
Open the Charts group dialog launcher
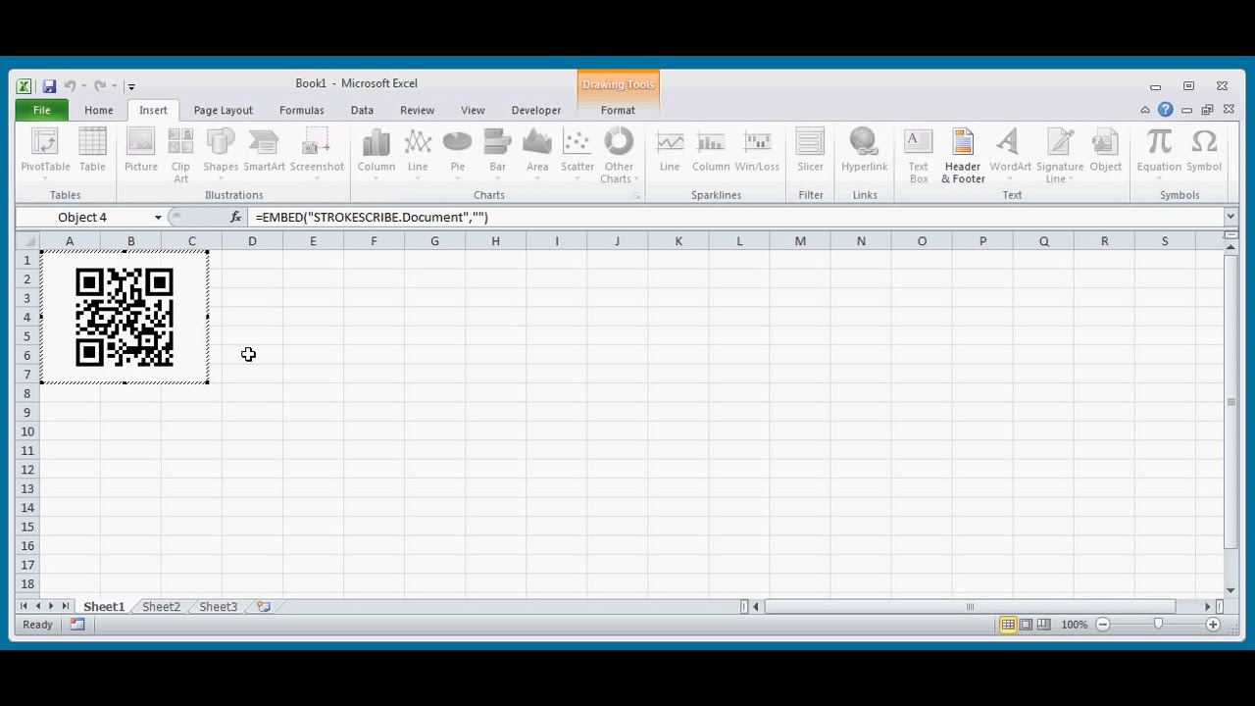click(636, 196)
